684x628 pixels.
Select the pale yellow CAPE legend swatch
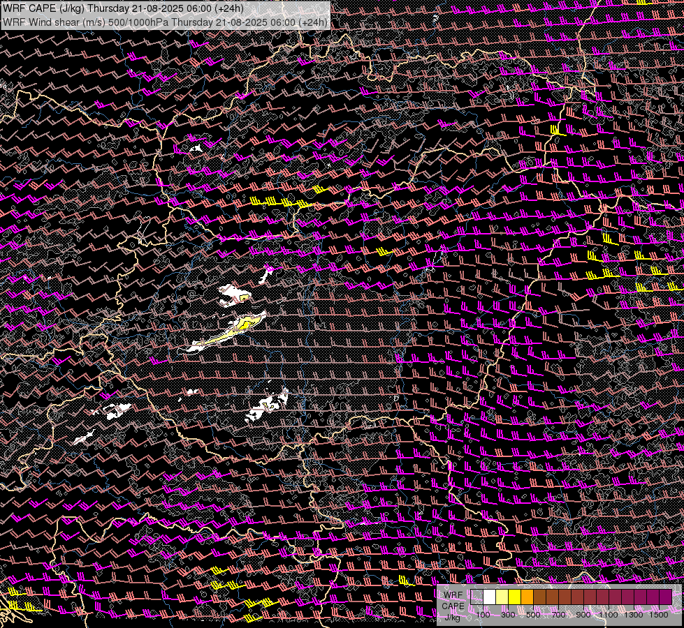click(x=502, y=597)
